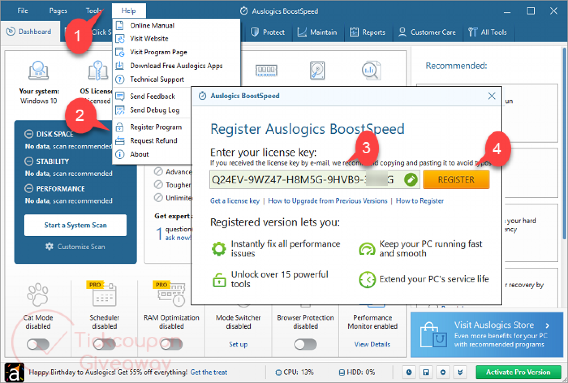Click the Scheduler calendar icon
This screenshot has height=383, width=568.
[104, 295]
